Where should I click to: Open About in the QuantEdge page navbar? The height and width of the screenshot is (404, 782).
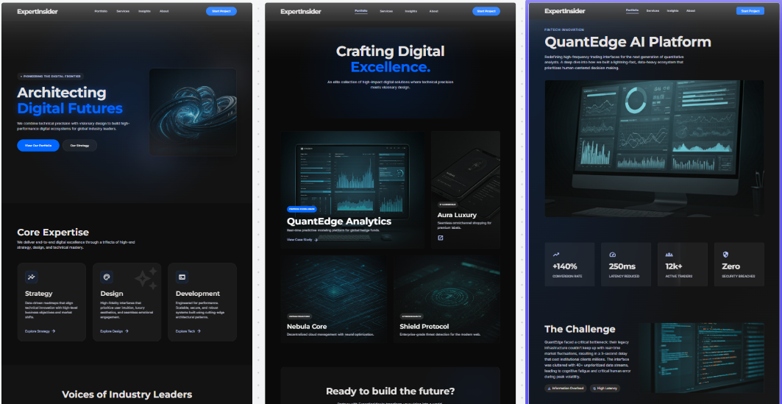pyautogui.click(x=691, y=10)
